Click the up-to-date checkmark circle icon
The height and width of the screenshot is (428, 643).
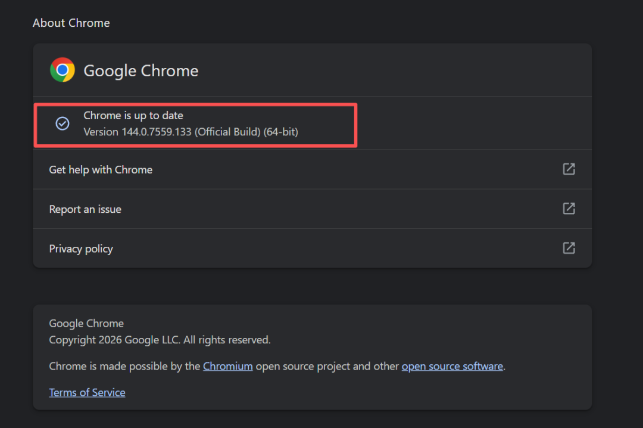pos(63,123)
